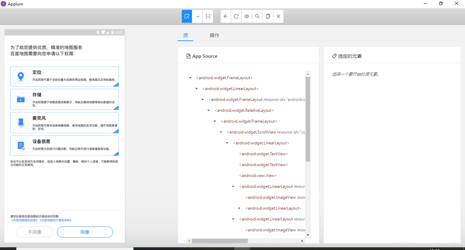Switch to the 操作 tab
The image size is (465, 250).
214,35
